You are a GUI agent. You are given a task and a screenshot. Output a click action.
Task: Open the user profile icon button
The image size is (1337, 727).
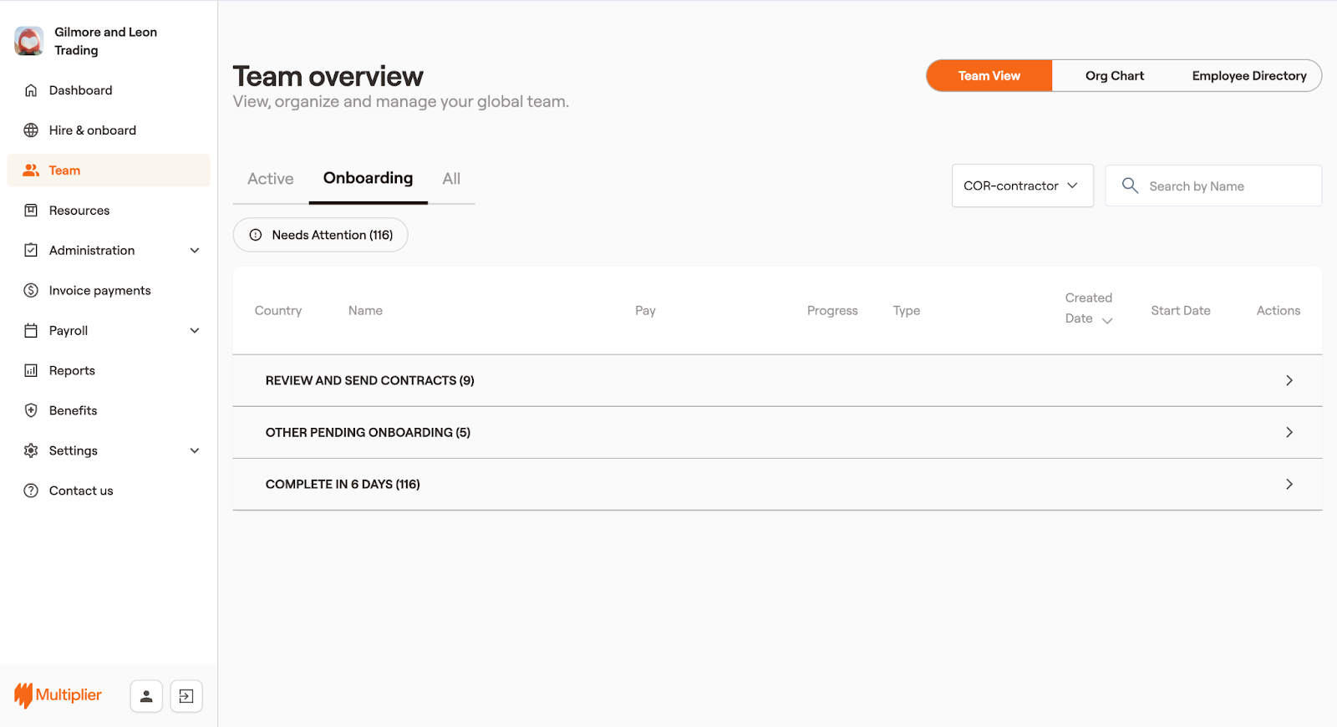pos(146,696)
